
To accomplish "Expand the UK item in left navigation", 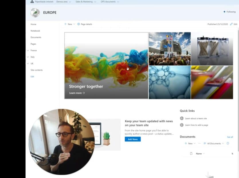I will 28,64.
